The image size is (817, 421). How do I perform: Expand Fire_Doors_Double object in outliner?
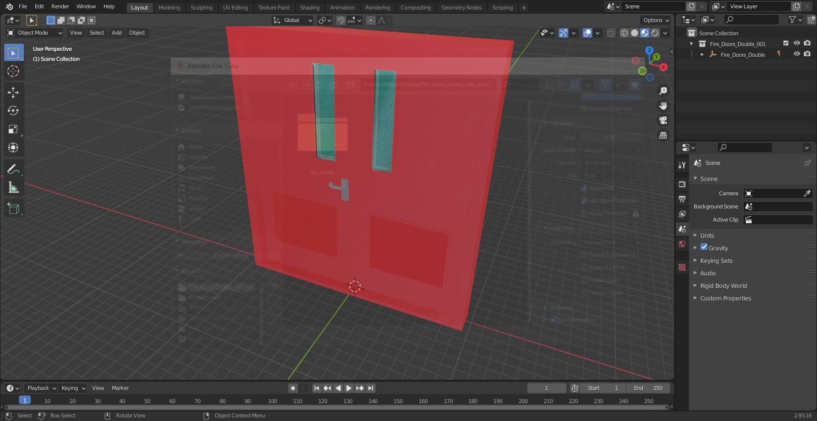[x=702, y=54]
